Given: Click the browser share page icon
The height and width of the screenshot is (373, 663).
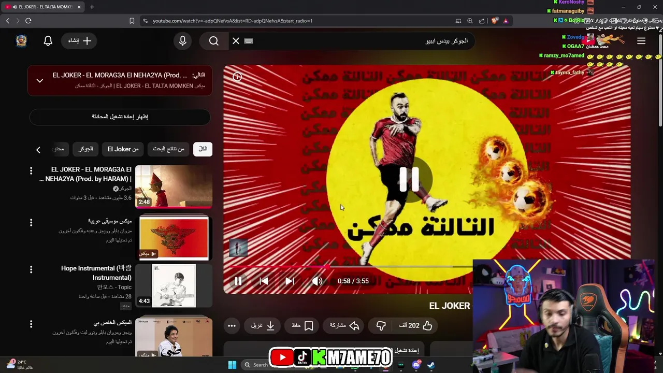Looking at the screenshot, I should [482, 21].
